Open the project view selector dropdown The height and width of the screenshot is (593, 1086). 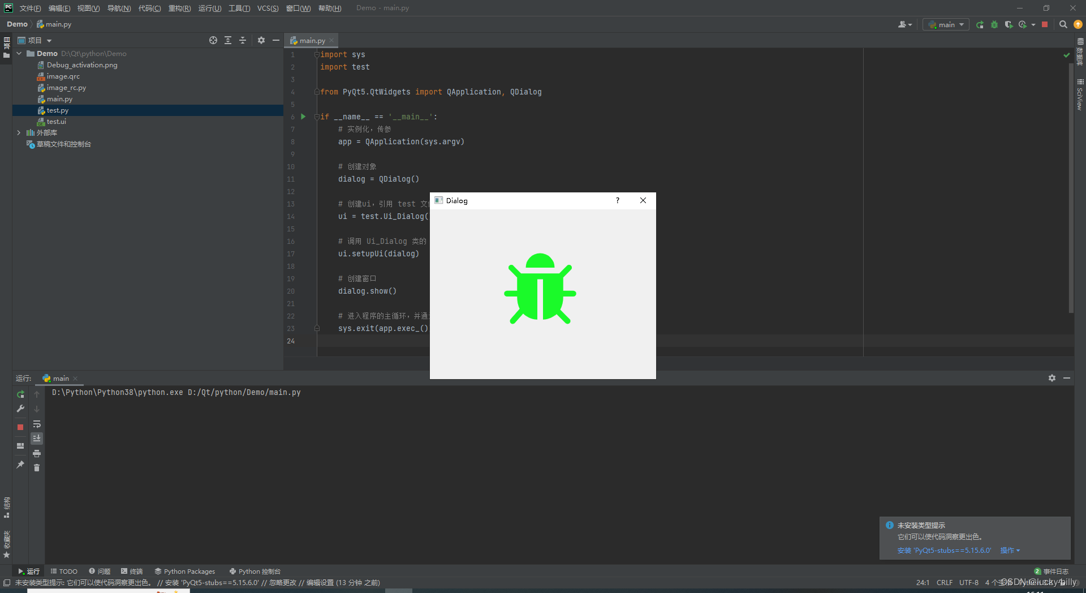pos(35,40)
